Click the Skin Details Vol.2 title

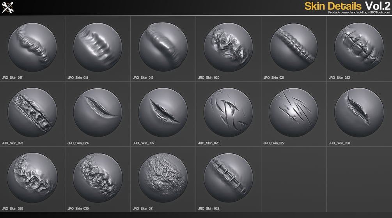tap(347, 6)
